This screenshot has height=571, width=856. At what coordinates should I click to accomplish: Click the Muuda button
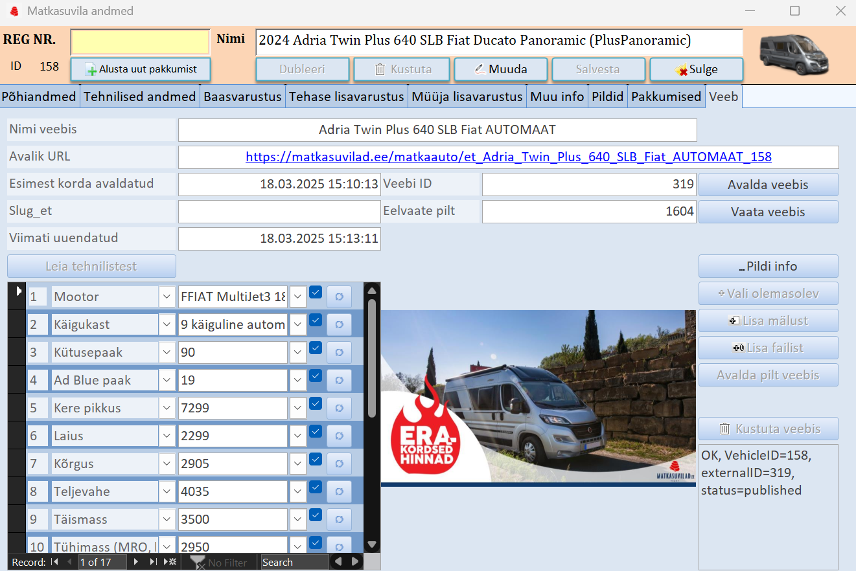[500, 69]
